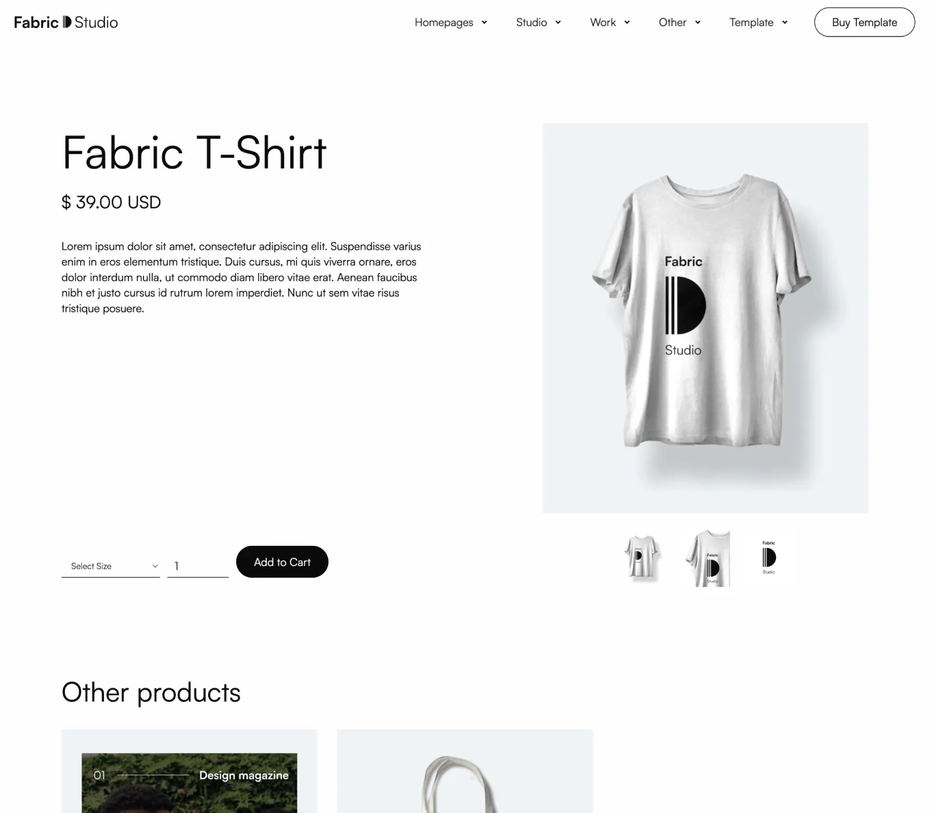930x813 pixels.
Task: Open the Work menu
Action: click(x=610, y=22)
